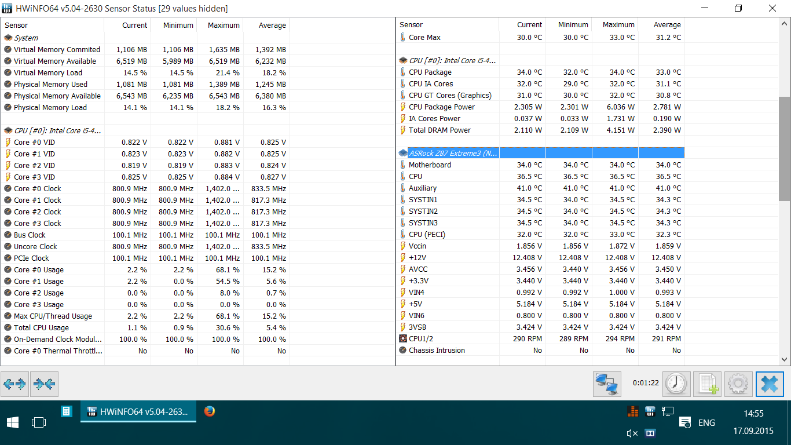Select the On-Demand Clock Modulation row
791x445 pixels.
pos(145,339)
